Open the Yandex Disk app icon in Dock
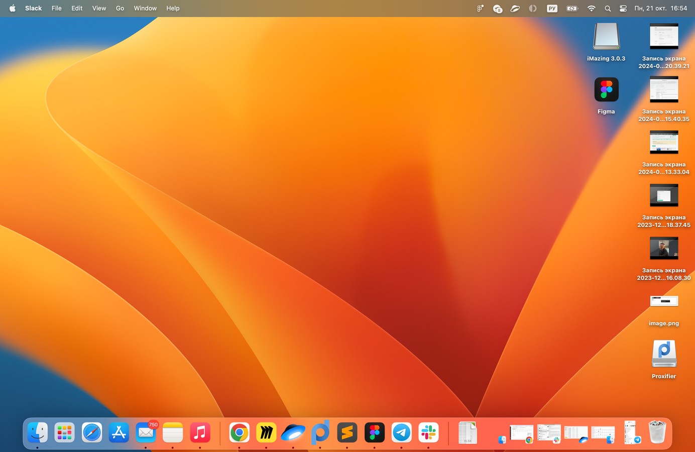 293,432
